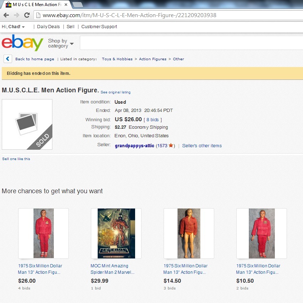Viewport: 303px width, 303px height.
Task: Open the Action Figures breadcrumb category
Action: pyautogui.click(x=153, y=59)
